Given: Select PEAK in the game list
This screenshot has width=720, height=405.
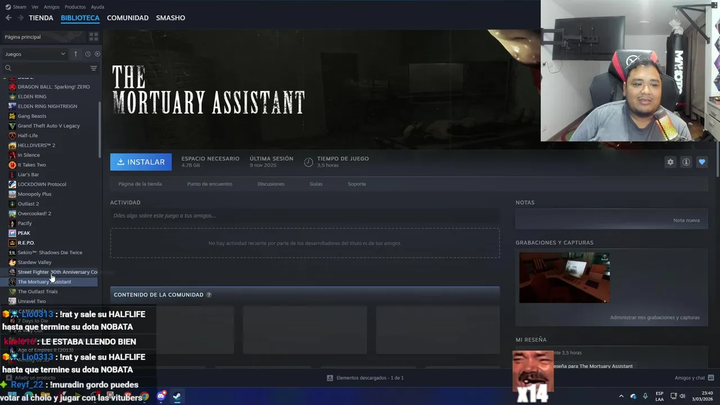Looking at the screenshot, I should click(x=24, y=233).
